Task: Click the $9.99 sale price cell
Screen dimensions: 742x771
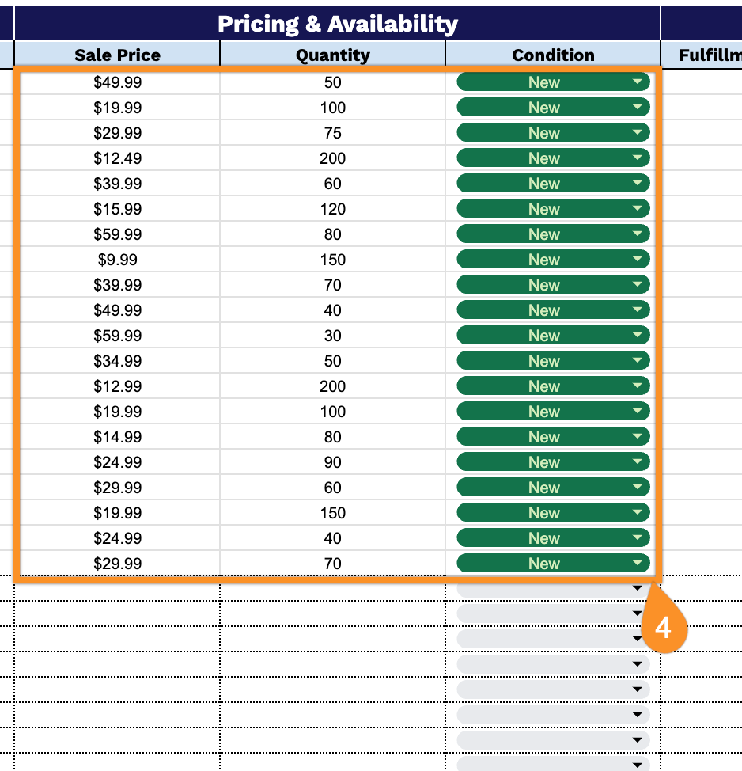Action: click(117, 260)
